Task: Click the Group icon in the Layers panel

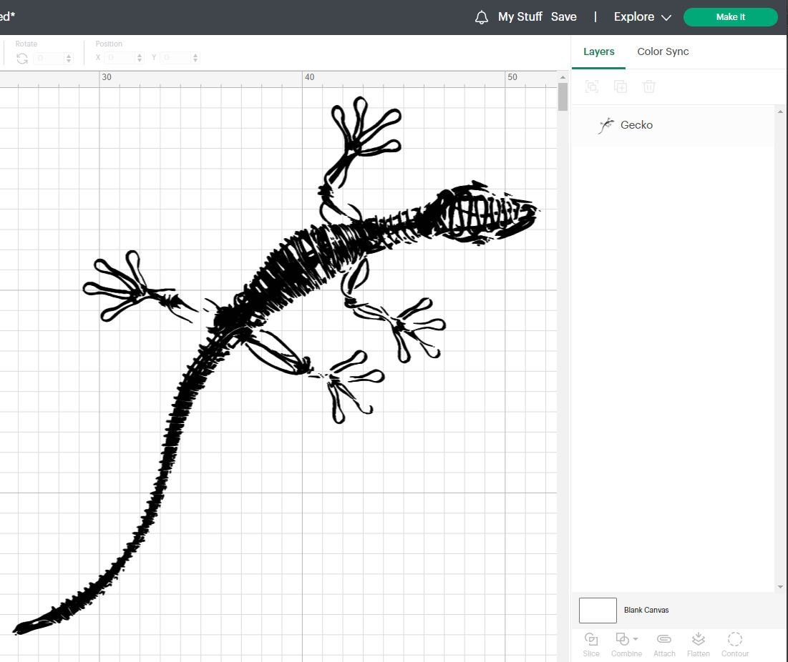Action: tap(592, 87)
